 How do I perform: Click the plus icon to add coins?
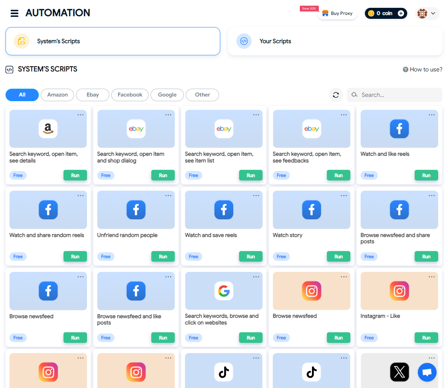(x=401, y=13)
